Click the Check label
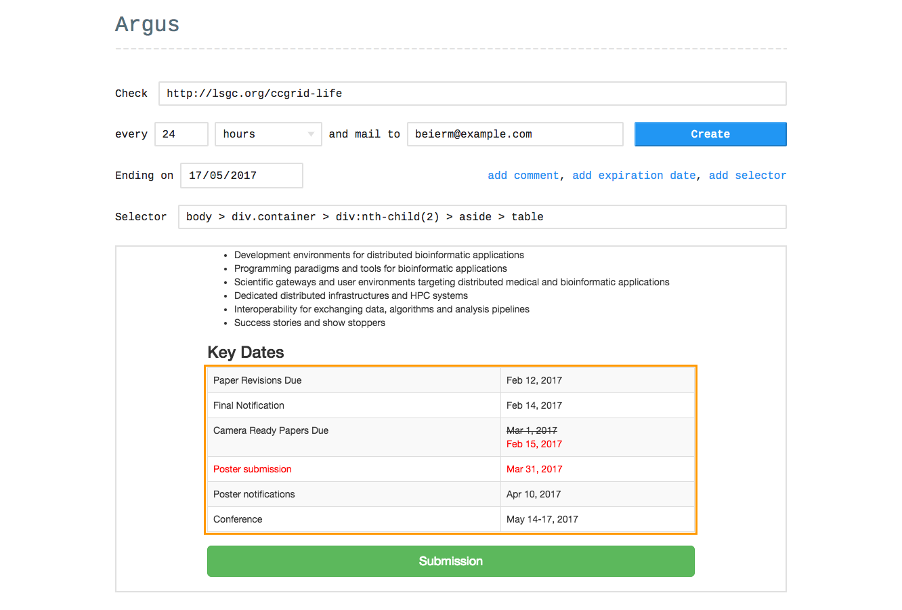 [x=131, y=94]
